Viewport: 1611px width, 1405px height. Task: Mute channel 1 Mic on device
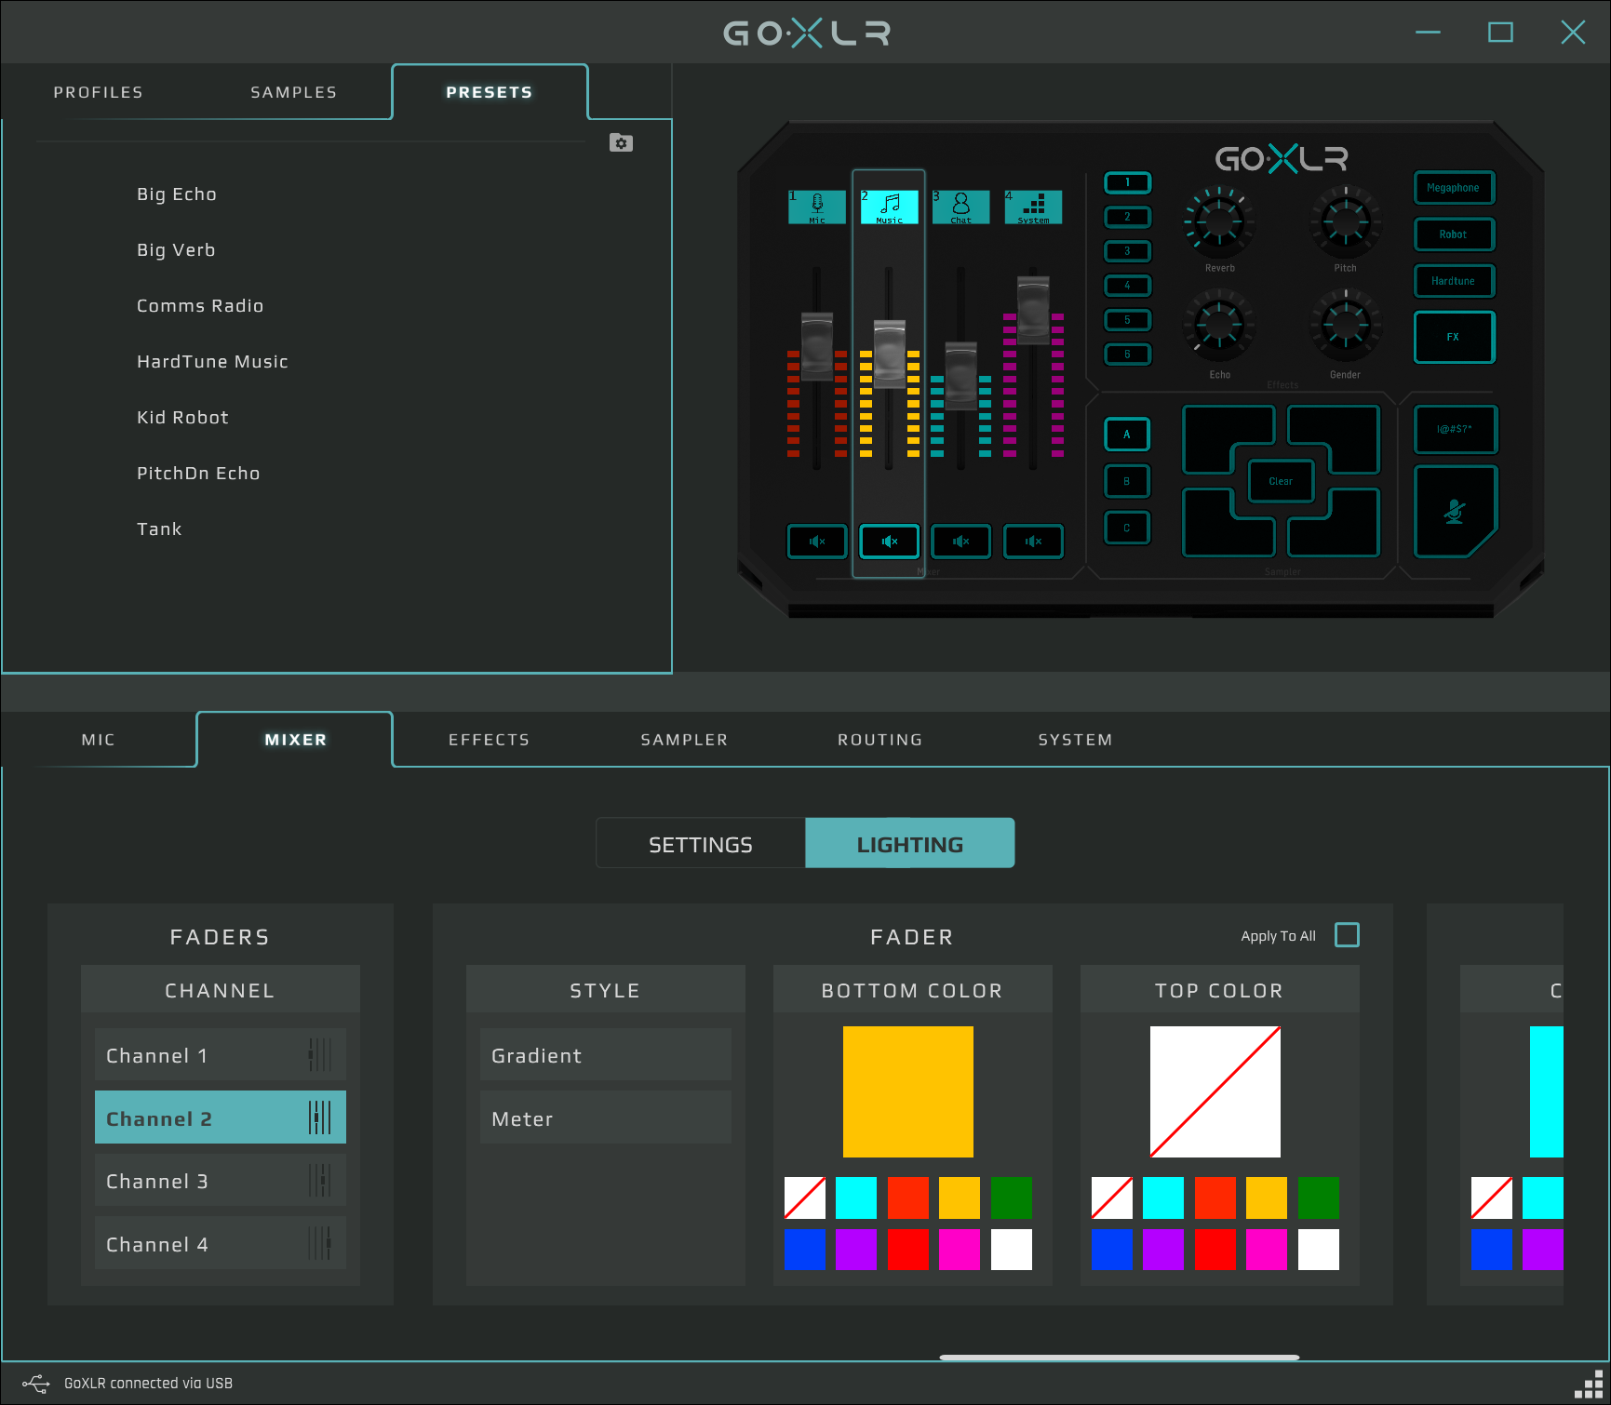[x=817, y=541]
